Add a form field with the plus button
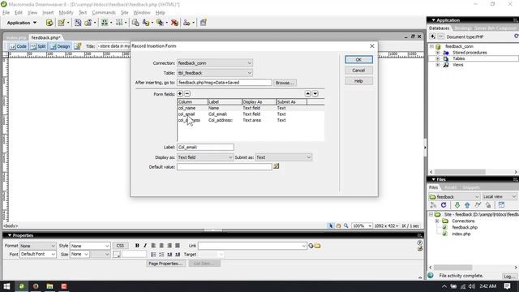519x292 pixels. coord(180,94)
